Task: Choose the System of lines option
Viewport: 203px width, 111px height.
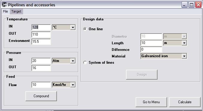Action: click(x=85, y=63)
